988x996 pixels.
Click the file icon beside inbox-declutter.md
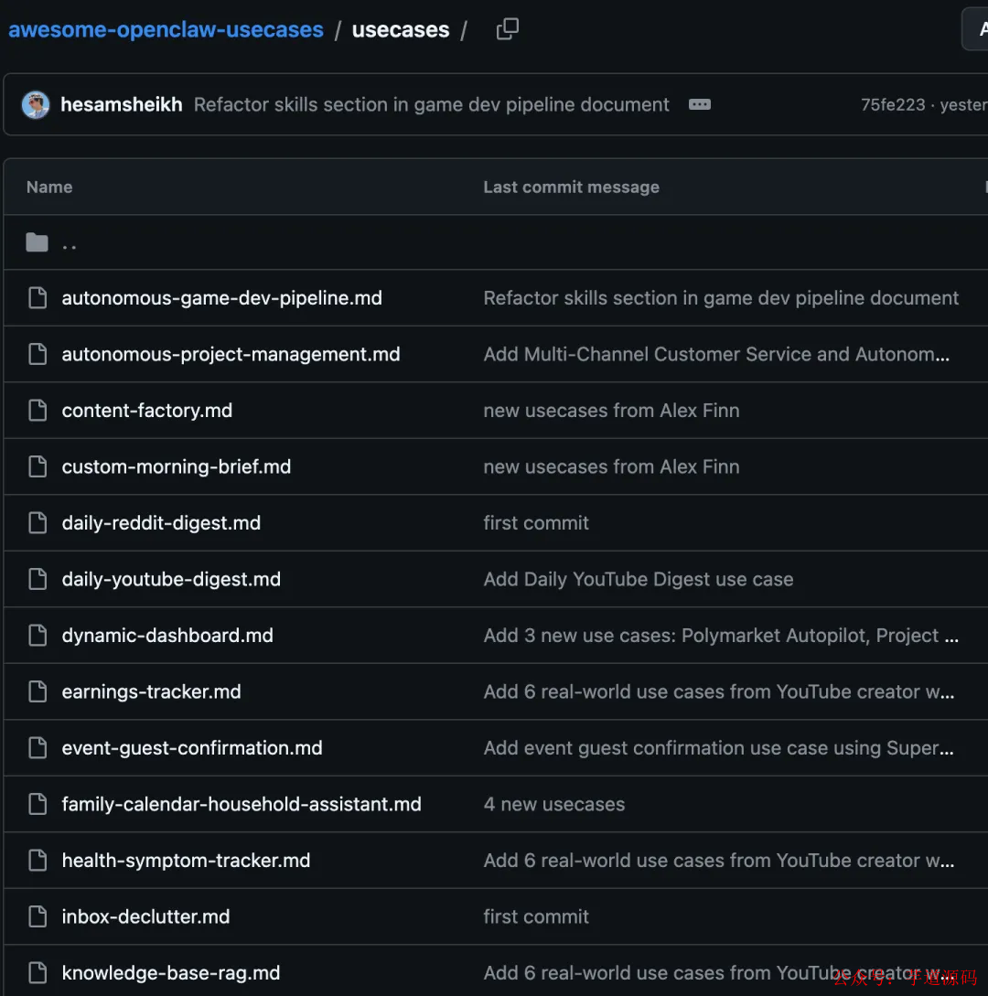(x=37, y=916)
